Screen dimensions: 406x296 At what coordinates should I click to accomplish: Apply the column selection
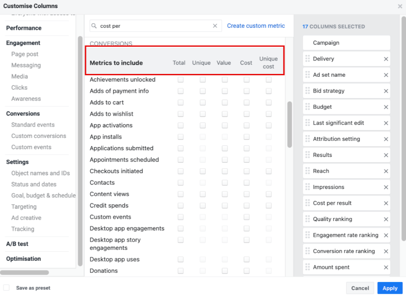(390, 288)
